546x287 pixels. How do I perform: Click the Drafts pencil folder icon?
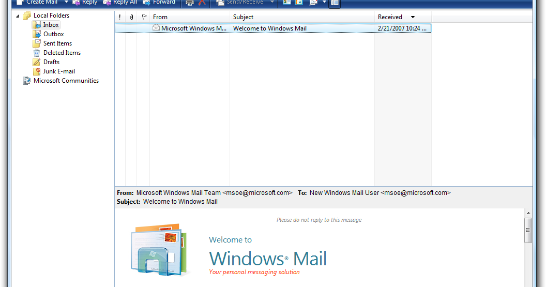(x=37, y=62)
